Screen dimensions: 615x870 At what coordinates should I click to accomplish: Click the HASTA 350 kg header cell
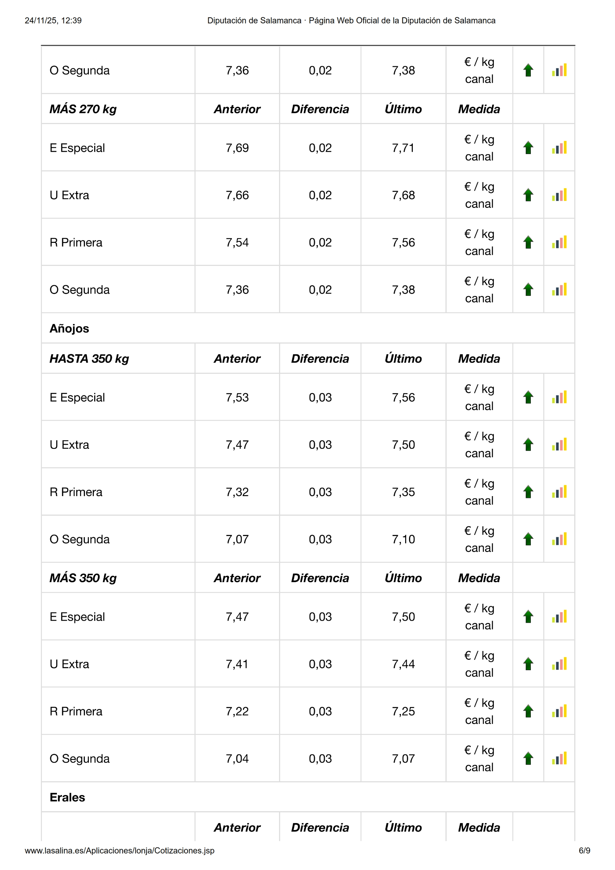[89, 359]
